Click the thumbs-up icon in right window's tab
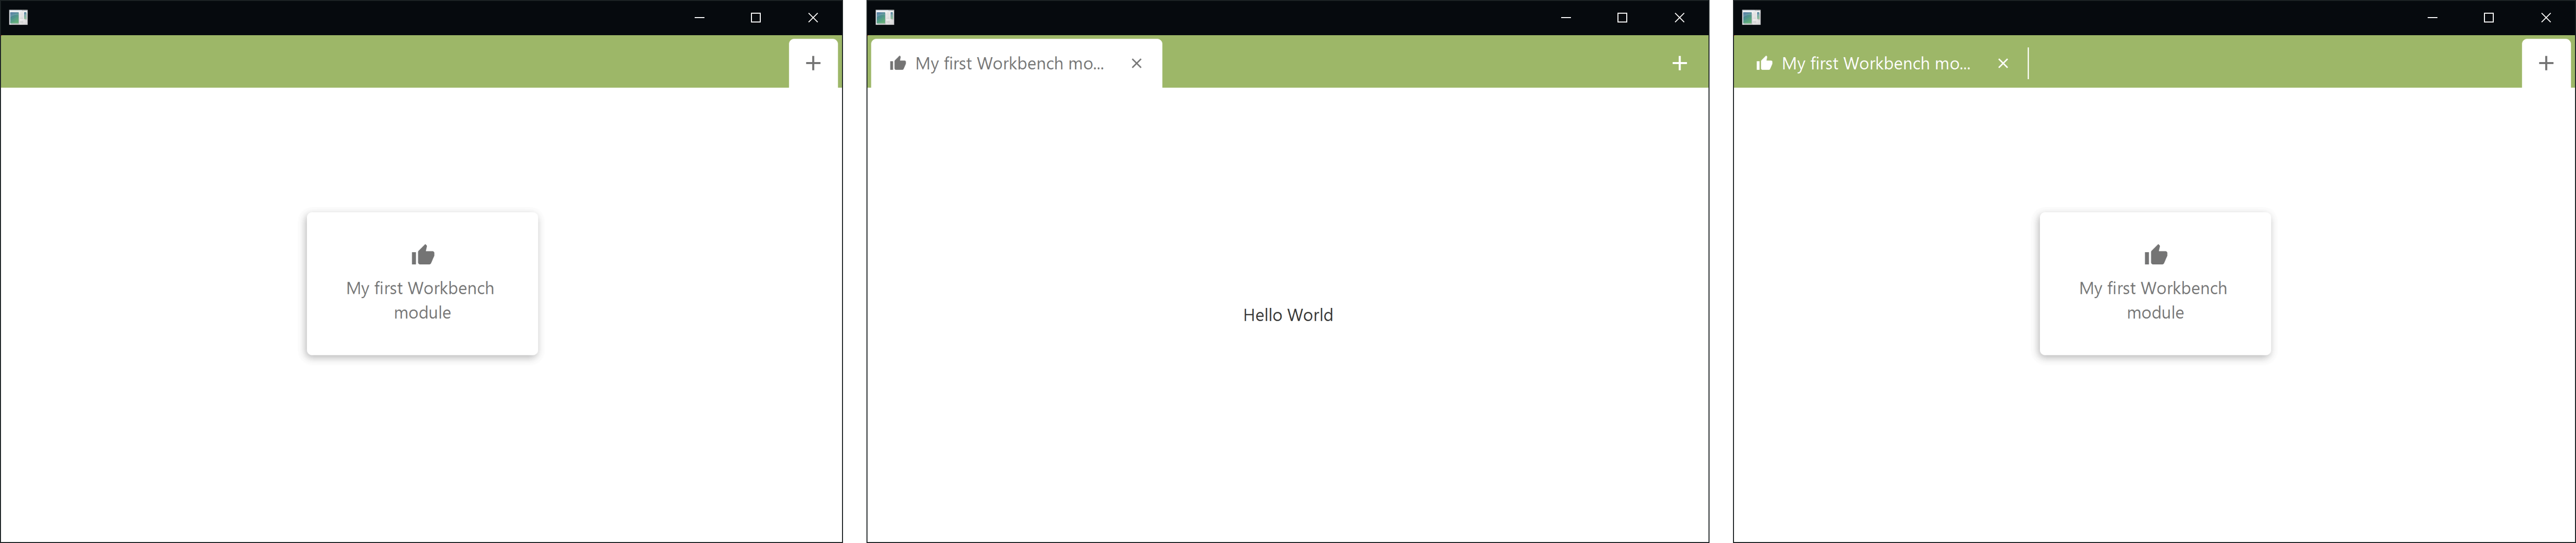2576x543 pixels. (1764, 64)
